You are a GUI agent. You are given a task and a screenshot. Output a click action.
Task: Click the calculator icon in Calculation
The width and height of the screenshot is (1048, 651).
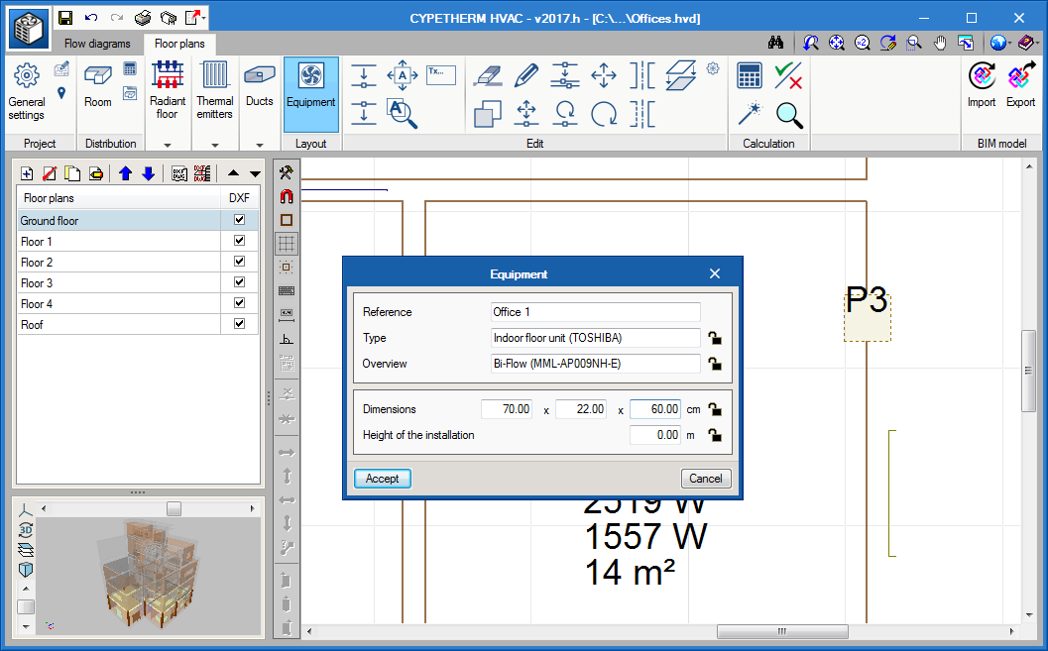click(750, 75)
